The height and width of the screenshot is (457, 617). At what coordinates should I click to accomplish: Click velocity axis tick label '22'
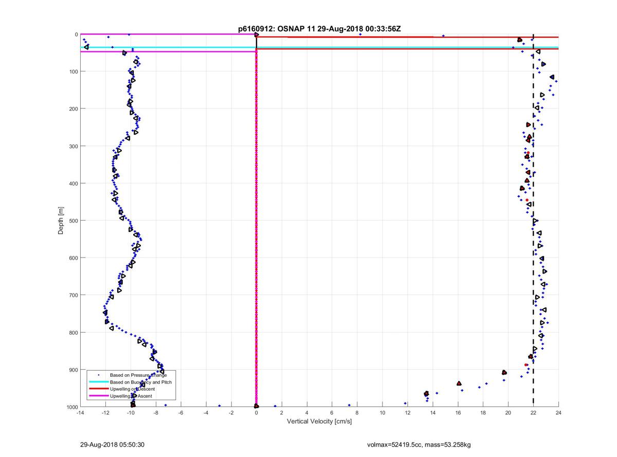point(533,413)
